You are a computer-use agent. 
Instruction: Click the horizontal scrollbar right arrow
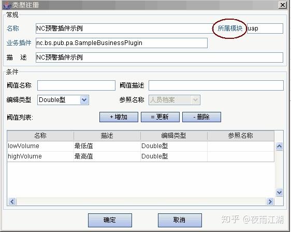tap(270, 201)
